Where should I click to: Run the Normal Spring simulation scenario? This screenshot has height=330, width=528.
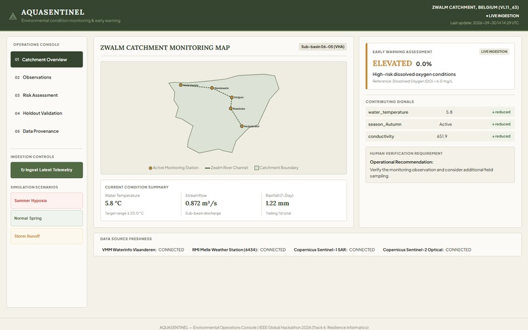pos(47,218)
